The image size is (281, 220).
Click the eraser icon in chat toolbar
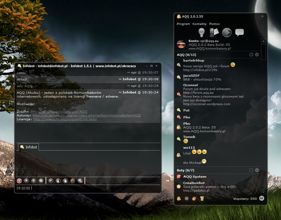coord(51,181)
